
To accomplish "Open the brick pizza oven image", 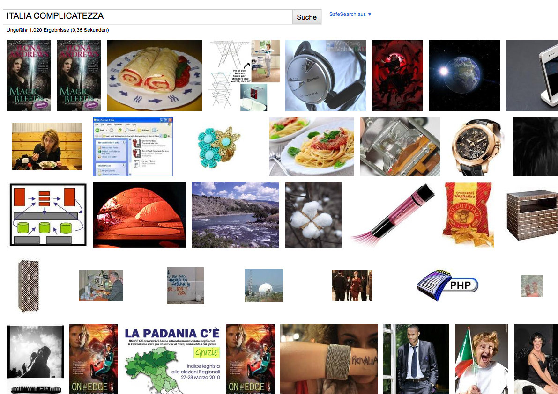I will pyautogui.click(x=140, y=215).
